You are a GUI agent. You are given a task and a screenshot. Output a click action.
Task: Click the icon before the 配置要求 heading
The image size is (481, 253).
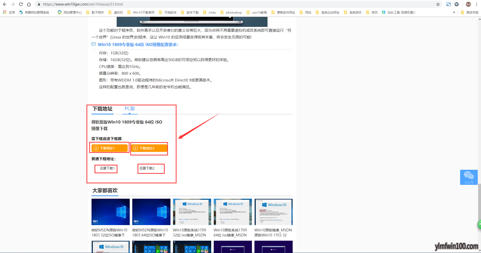[x=94, y=44]
